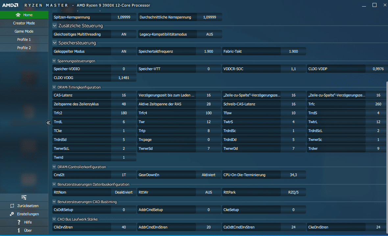Viewport: 388px width, 236px height.
Task: Click the Speicher-VDDIO row label
Action: [x=67, y=69]
